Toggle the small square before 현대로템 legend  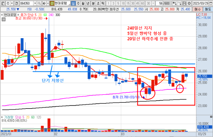tap(2, 15)
